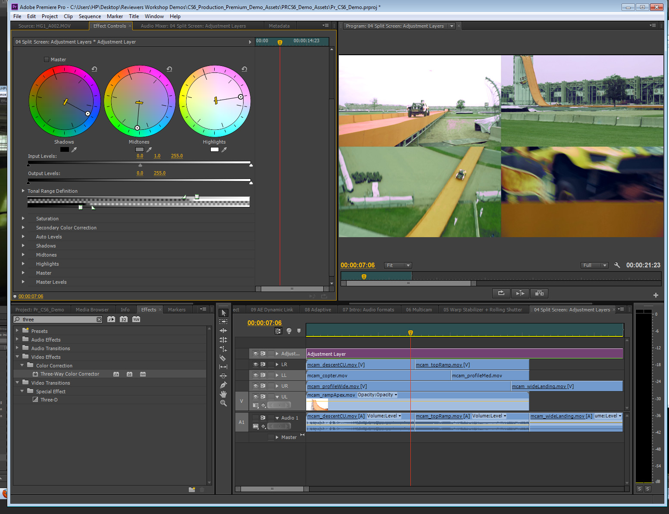Screen dimensions: 669x514
Task: Toggle sync lock on Adjustment track
Action: pyautogui.click(x=263, y=354)
